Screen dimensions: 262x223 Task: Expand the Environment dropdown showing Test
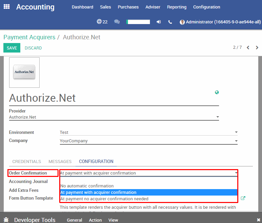point(149,132)
